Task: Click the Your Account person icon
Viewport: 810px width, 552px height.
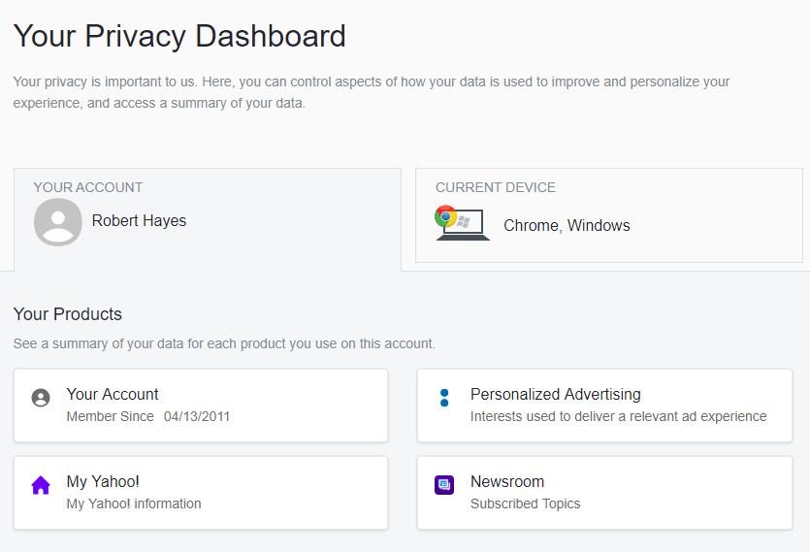Action: point(41,398)
